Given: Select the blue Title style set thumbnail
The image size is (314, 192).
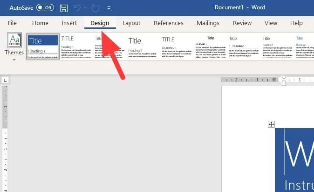Looking at the screenshot, I should point(43,46).
